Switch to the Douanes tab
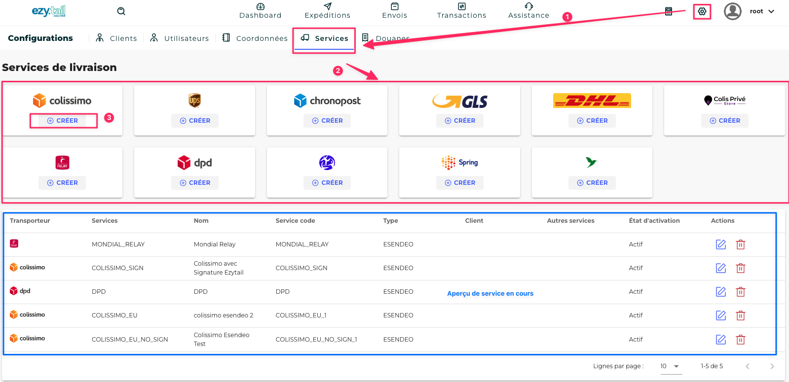The width and height of the screenshot is (789, 382). (385, 38)
